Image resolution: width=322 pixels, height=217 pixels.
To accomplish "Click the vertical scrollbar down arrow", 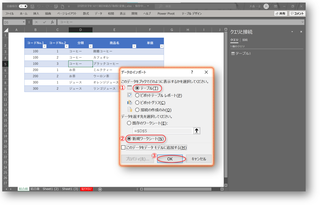I will pos(226,185).
